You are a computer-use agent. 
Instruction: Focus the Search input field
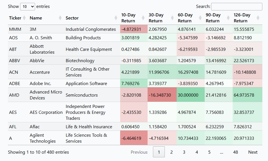[x=236, y=6]
